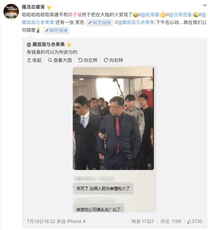Like the post with thumbs-up 3730
Viewport: 208px width, 230px height.
pyautogui.click(x=195, y=221)
